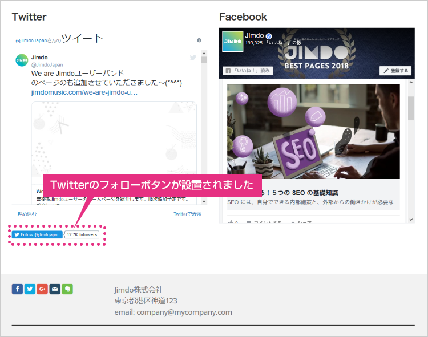Click the Jimdo name in the tweet
The width and height of the screenshot is (428, 337).
coord(39,58)
